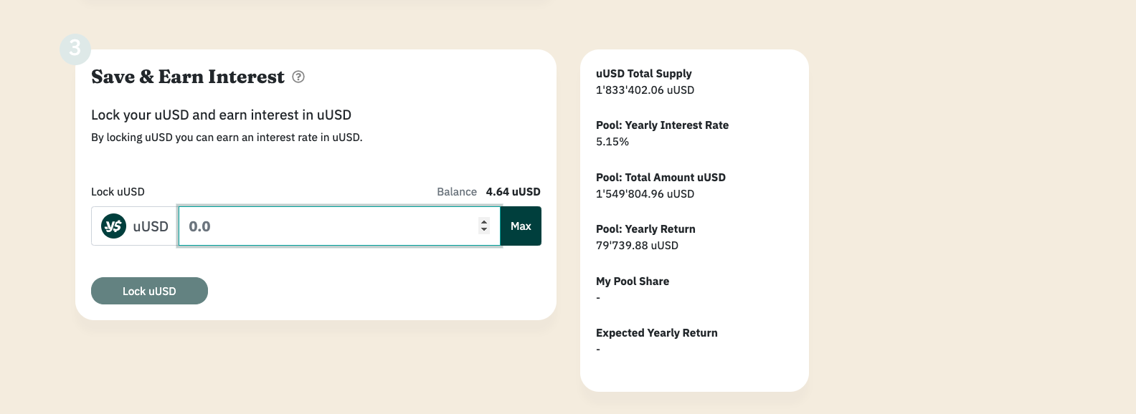Screen dimensions: 1136x414
Task: Click the Lock uUSD field label
Action: point(117,191)
